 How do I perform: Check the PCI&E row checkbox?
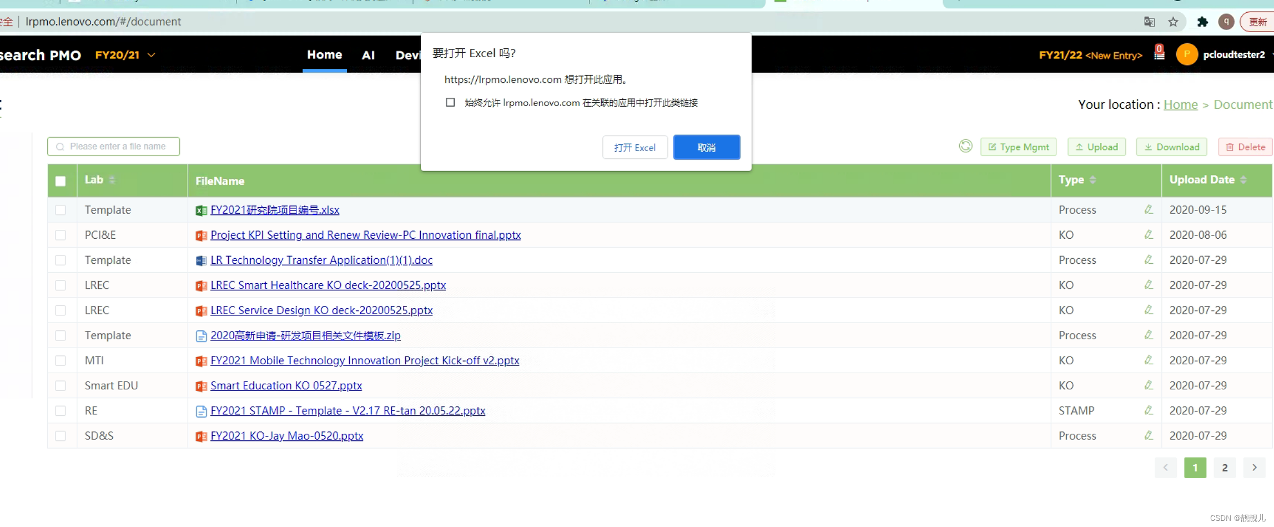(x=61, y=235)
